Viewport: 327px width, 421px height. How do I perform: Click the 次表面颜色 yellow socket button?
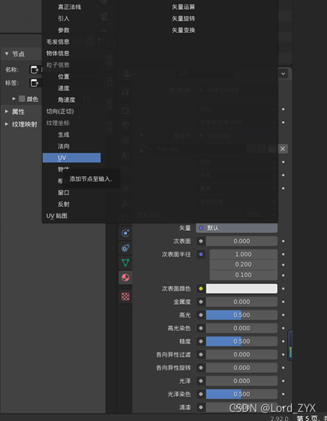click(201, 289)
